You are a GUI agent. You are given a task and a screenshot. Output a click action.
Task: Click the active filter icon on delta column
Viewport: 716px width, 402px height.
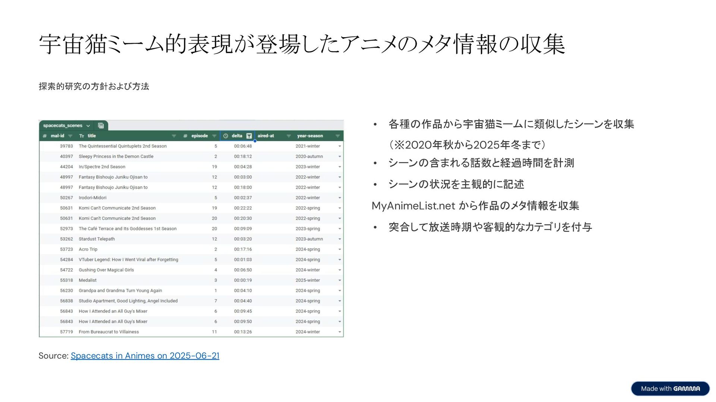pyautogui.click(x=249, y=136)
